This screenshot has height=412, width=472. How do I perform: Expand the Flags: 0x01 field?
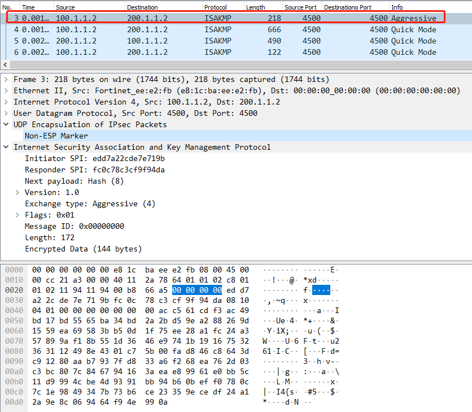coord(18,215)
